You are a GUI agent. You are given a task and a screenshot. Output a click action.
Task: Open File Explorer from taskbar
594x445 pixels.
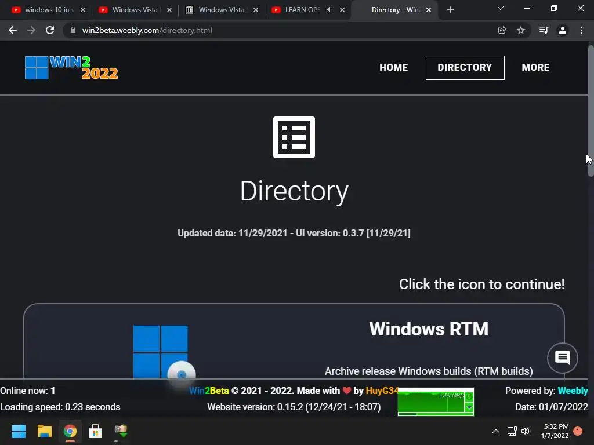[x=44, y=431]
